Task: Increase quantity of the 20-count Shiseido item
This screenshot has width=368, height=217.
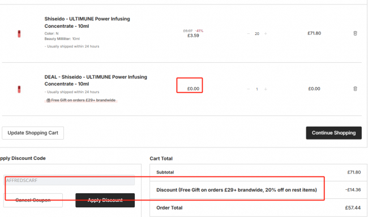Action: tap(266, 33)
